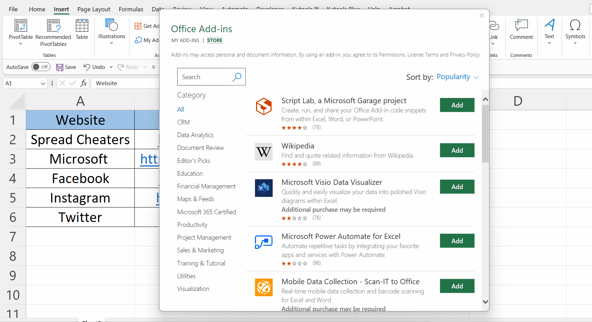Image resolution: width=592 pixels, height=322 pixels.
Task: Select the Sales & Marketing category
Action: pos(201,250)
